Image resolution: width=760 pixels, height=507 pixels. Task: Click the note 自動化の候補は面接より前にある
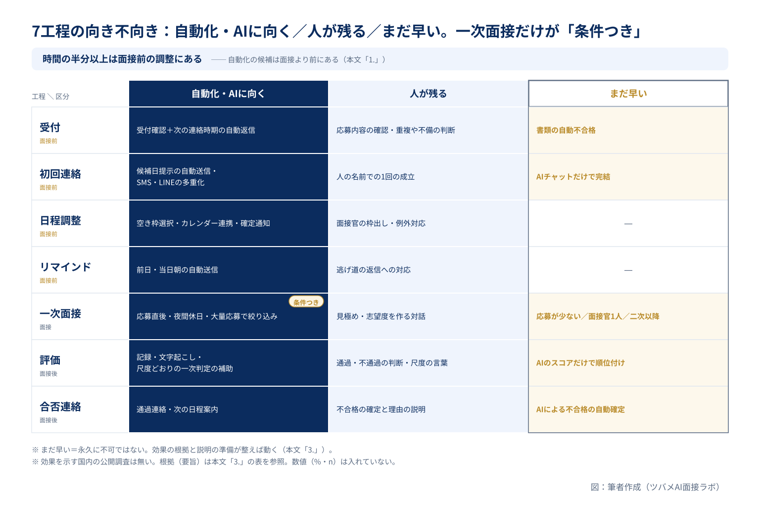[307, 59]
